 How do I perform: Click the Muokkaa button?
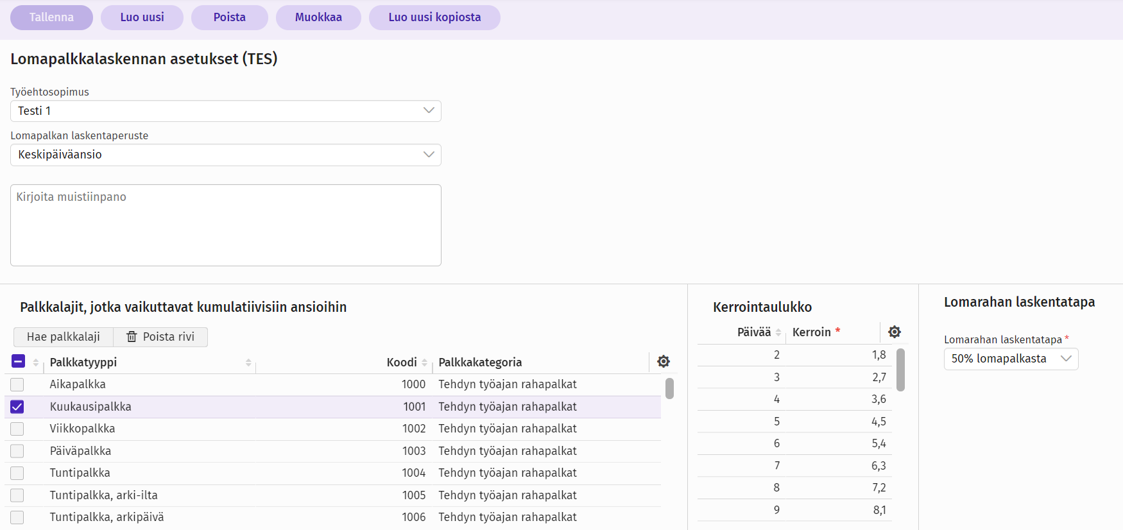coord(318,17)
